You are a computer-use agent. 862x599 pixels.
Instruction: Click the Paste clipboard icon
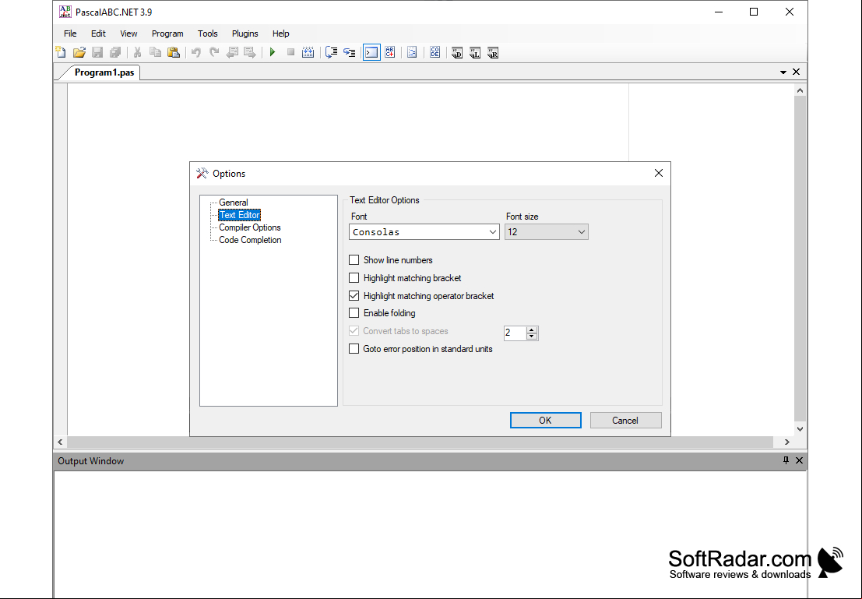[174, 52]
